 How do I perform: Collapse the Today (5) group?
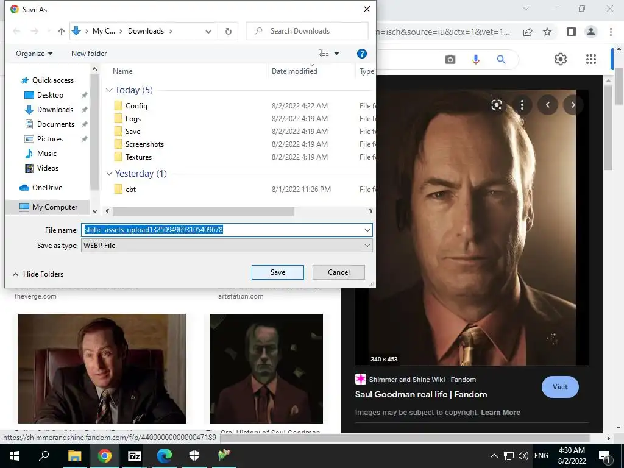click(x=109, y=90)
